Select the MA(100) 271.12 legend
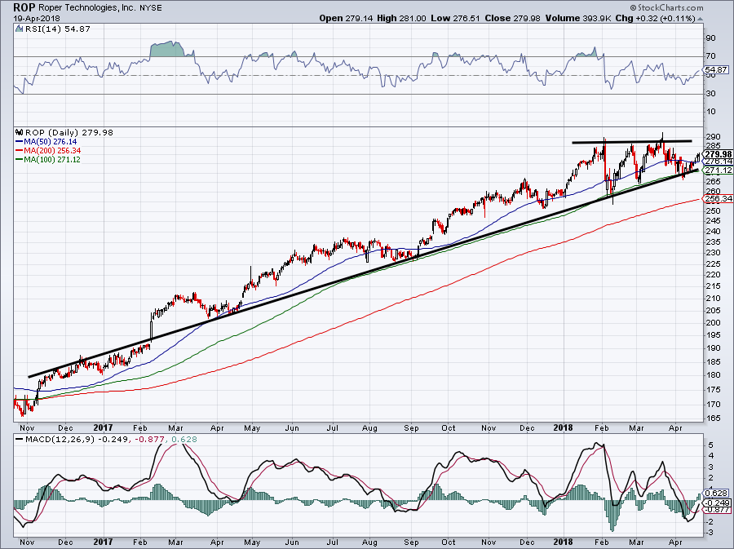734x549 pixels. pos(48,159)
